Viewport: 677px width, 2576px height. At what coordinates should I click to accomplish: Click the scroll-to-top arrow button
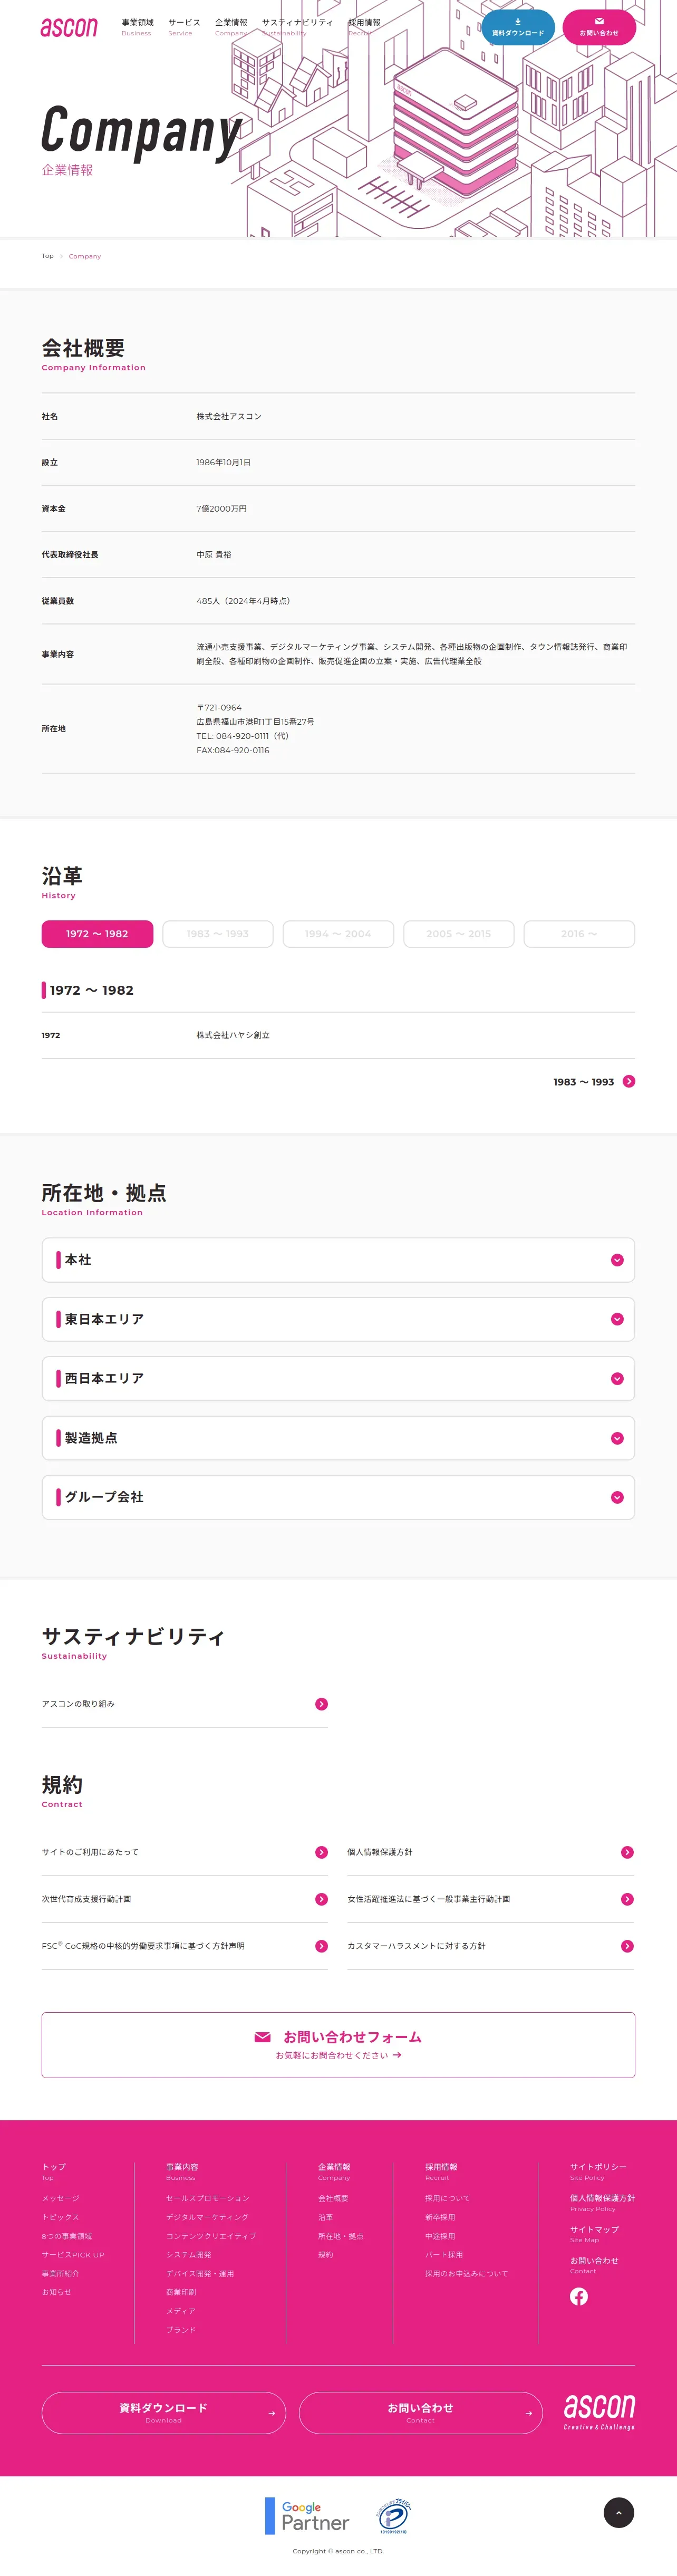pyautogui.click(x=618, y=2512)
